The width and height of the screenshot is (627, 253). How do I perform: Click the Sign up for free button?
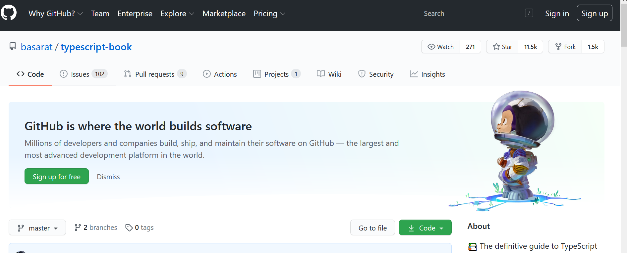(x=57, y=177)
